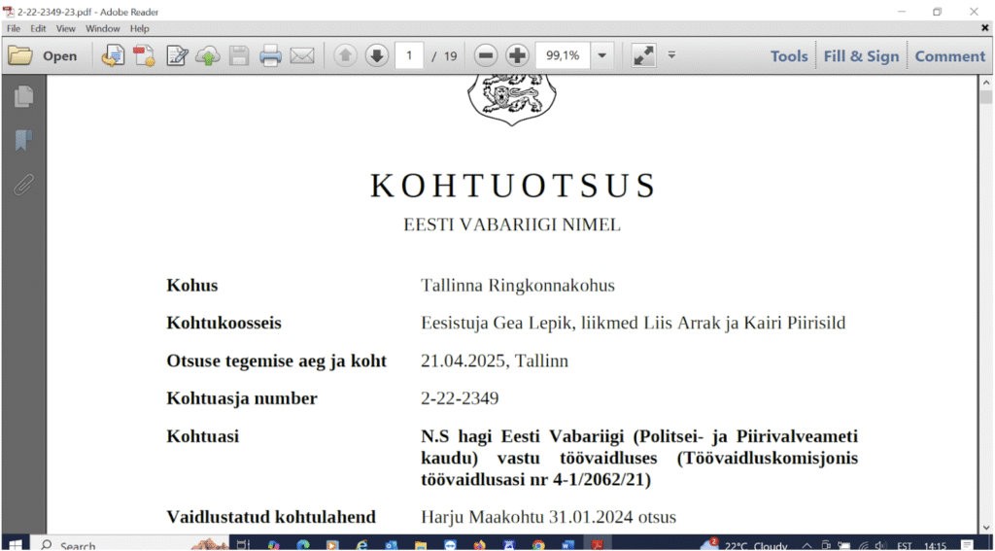Send file via envelope email icon
This screenshot has height=551, width=995.
302,55
